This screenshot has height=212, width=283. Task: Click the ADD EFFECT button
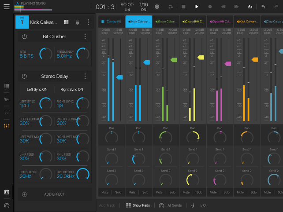[x=55, y=194]
